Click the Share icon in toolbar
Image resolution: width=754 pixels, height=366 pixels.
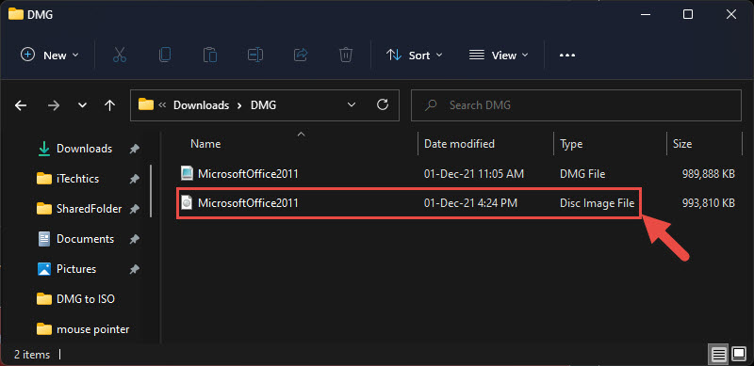301,56
